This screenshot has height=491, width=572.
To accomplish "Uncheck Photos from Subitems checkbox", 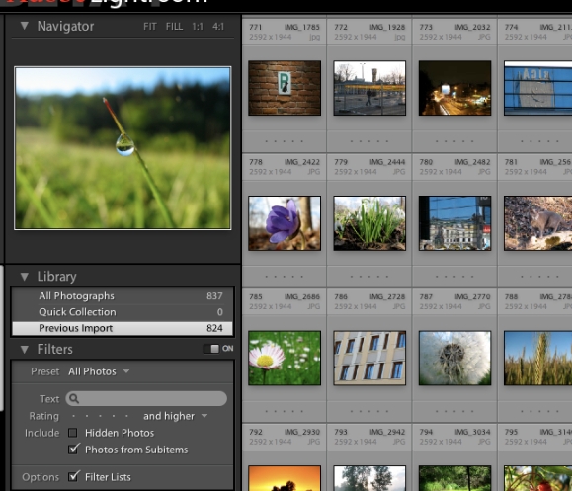I will 73,450.
